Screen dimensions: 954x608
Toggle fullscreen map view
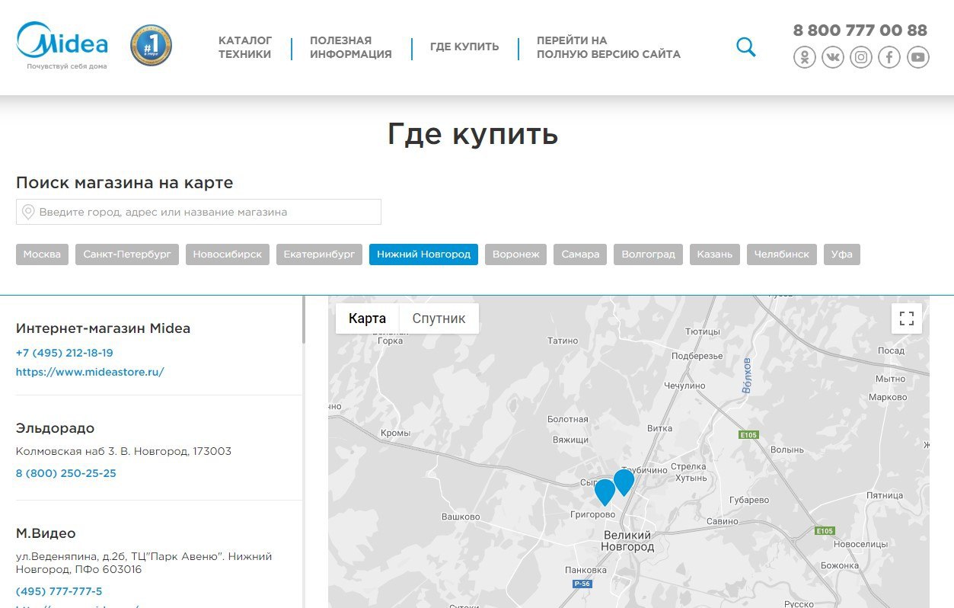click(907, 318)
